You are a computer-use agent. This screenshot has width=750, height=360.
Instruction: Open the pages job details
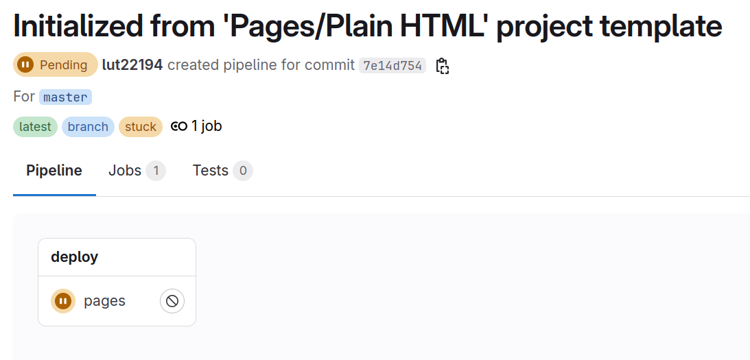coord(104,301)
